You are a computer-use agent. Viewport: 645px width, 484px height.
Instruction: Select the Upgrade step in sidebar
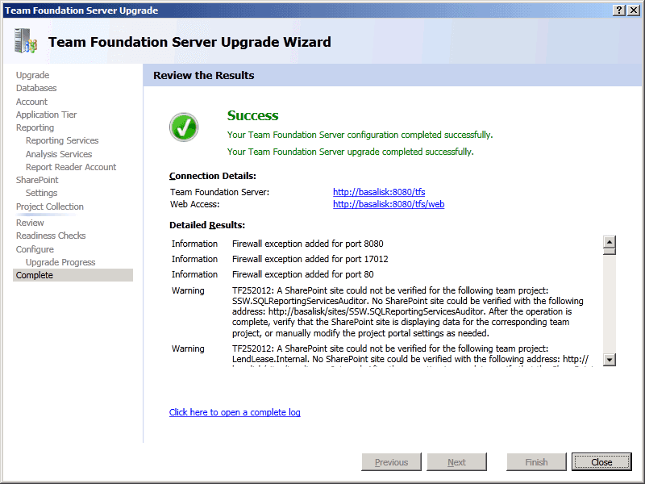pos(32,75)
